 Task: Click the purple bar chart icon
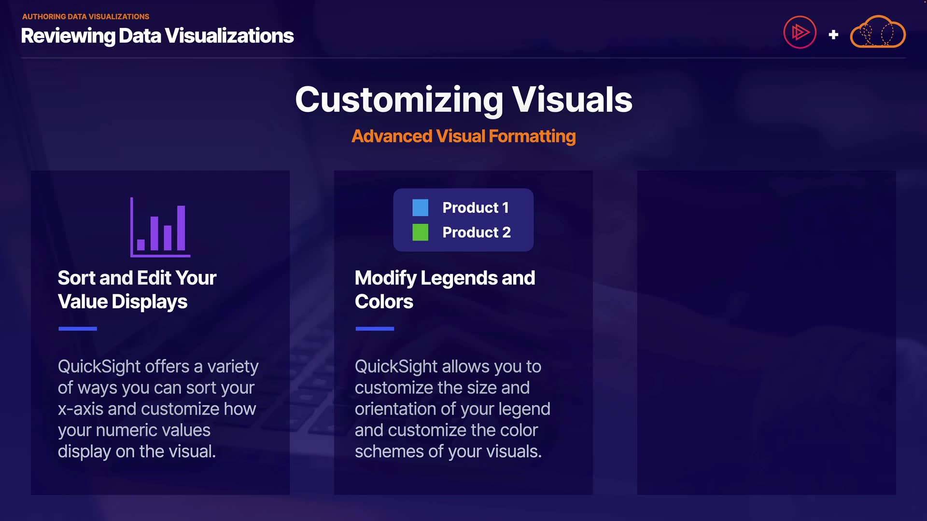point(160,228)
